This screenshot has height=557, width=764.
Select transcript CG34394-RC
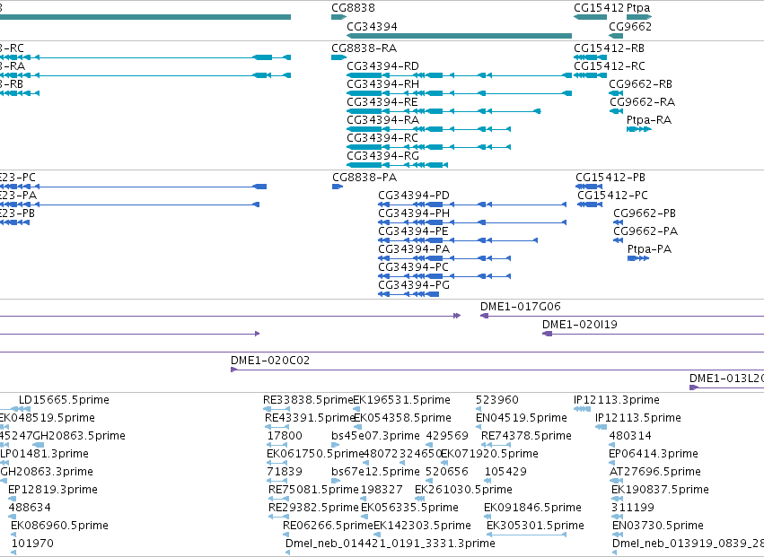coord(382,138)
